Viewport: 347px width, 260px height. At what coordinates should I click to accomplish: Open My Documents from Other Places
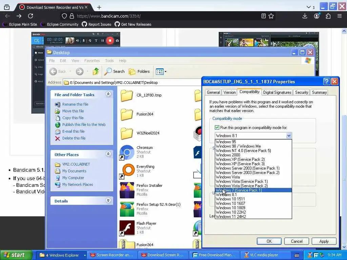(x=74, y=171)
